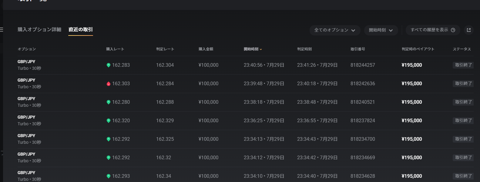This screenshot has width=480, height=182.
Task: Click green up-arrow icon beside 162.283
Action: (x=109, y=65)
